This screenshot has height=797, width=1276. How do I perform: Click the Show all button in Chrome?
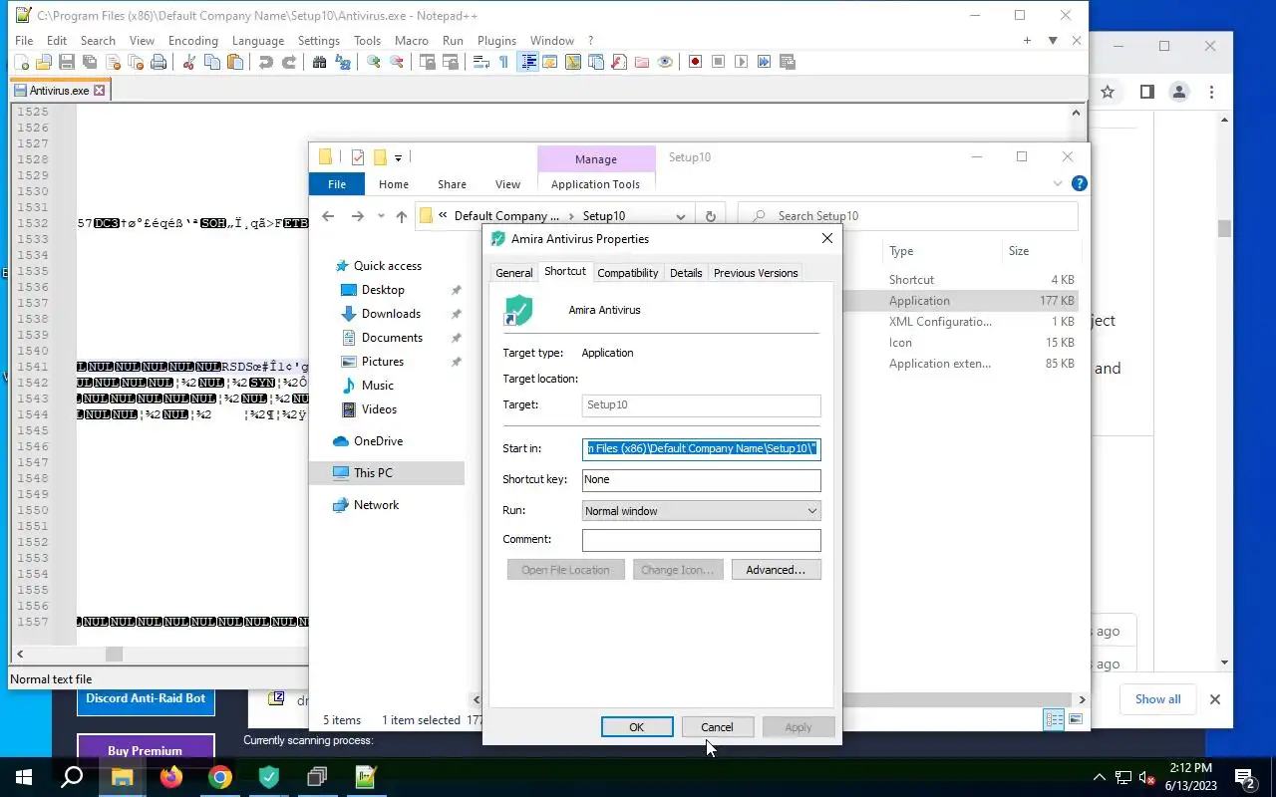[x=1157, y=699]
